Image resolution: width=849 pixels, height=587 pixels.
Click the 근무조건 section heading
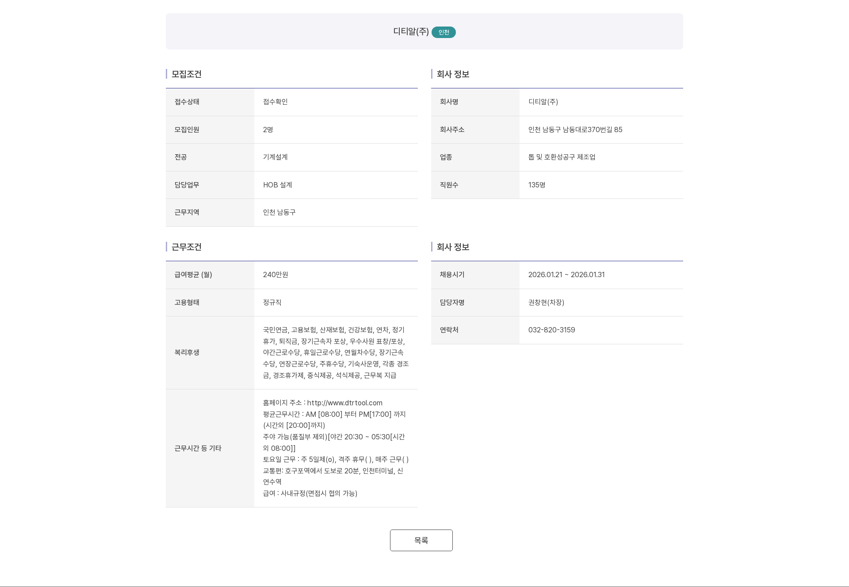pyautogui.click(x=187, y=247)
